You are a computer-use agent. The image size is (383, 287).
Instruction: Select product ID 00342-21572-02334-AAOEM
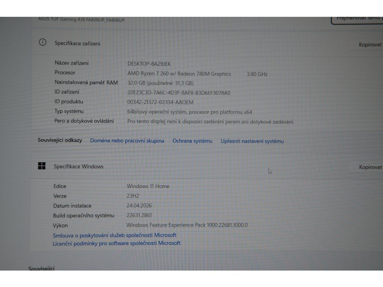coord(160,102)
